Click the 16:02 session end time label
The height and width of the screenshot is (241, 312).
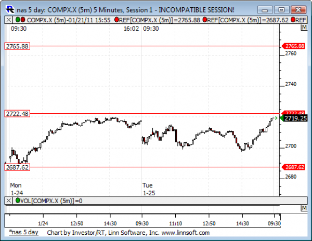tap(131, 29)
